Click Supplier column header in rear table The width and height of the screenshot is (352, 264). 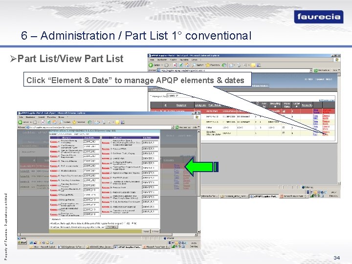[181, 105]
